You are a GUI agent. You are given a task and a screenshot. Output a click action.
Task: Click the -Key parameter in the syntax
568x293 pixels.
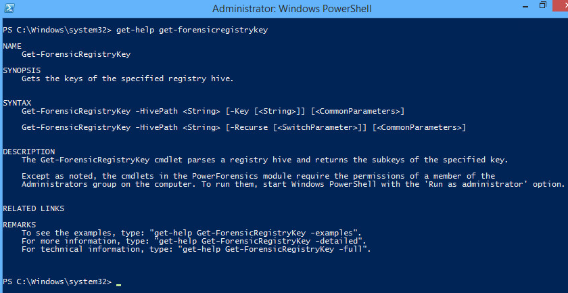(x=239, y=112)
